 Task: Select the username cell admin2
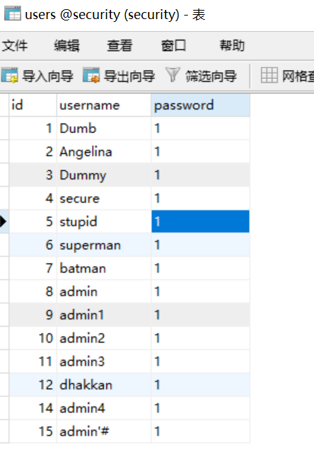(104, 338)
